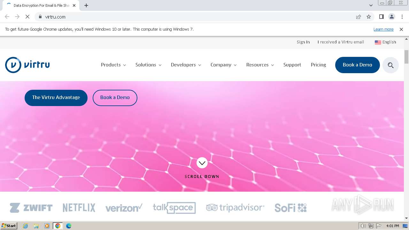Open a new tab with plus button
Screen dimensions: 409x230
click(86, 5)
